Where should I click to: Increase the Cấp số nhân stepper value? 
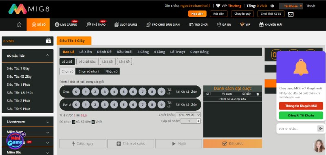coord(198,120)
